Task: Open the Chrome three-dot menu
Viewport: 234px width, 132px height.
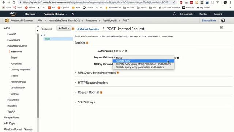Action: click(231, 3)
